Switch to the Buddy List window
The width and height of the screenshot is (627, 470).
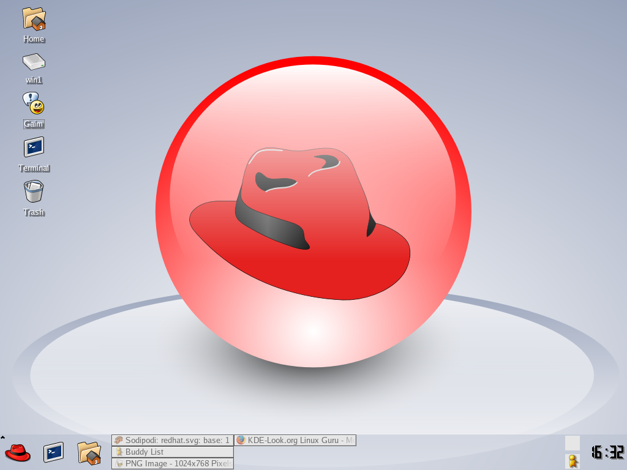[172, 452]
